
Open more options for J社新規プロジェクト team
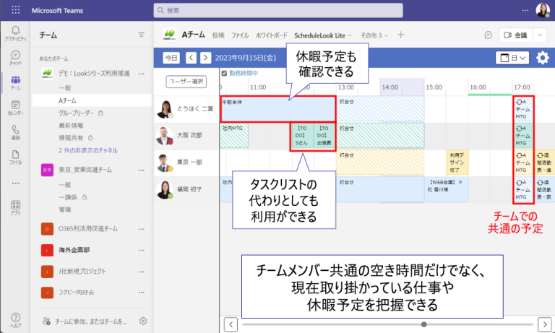click(141, 272)
